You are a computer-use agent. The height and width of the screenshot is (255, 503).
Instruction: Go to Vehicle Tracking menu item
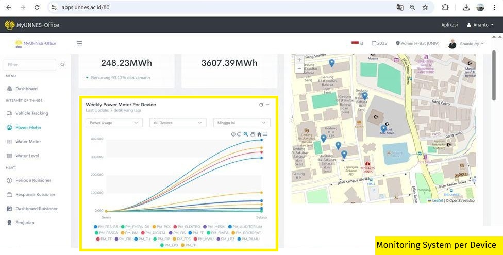[31, 113]
